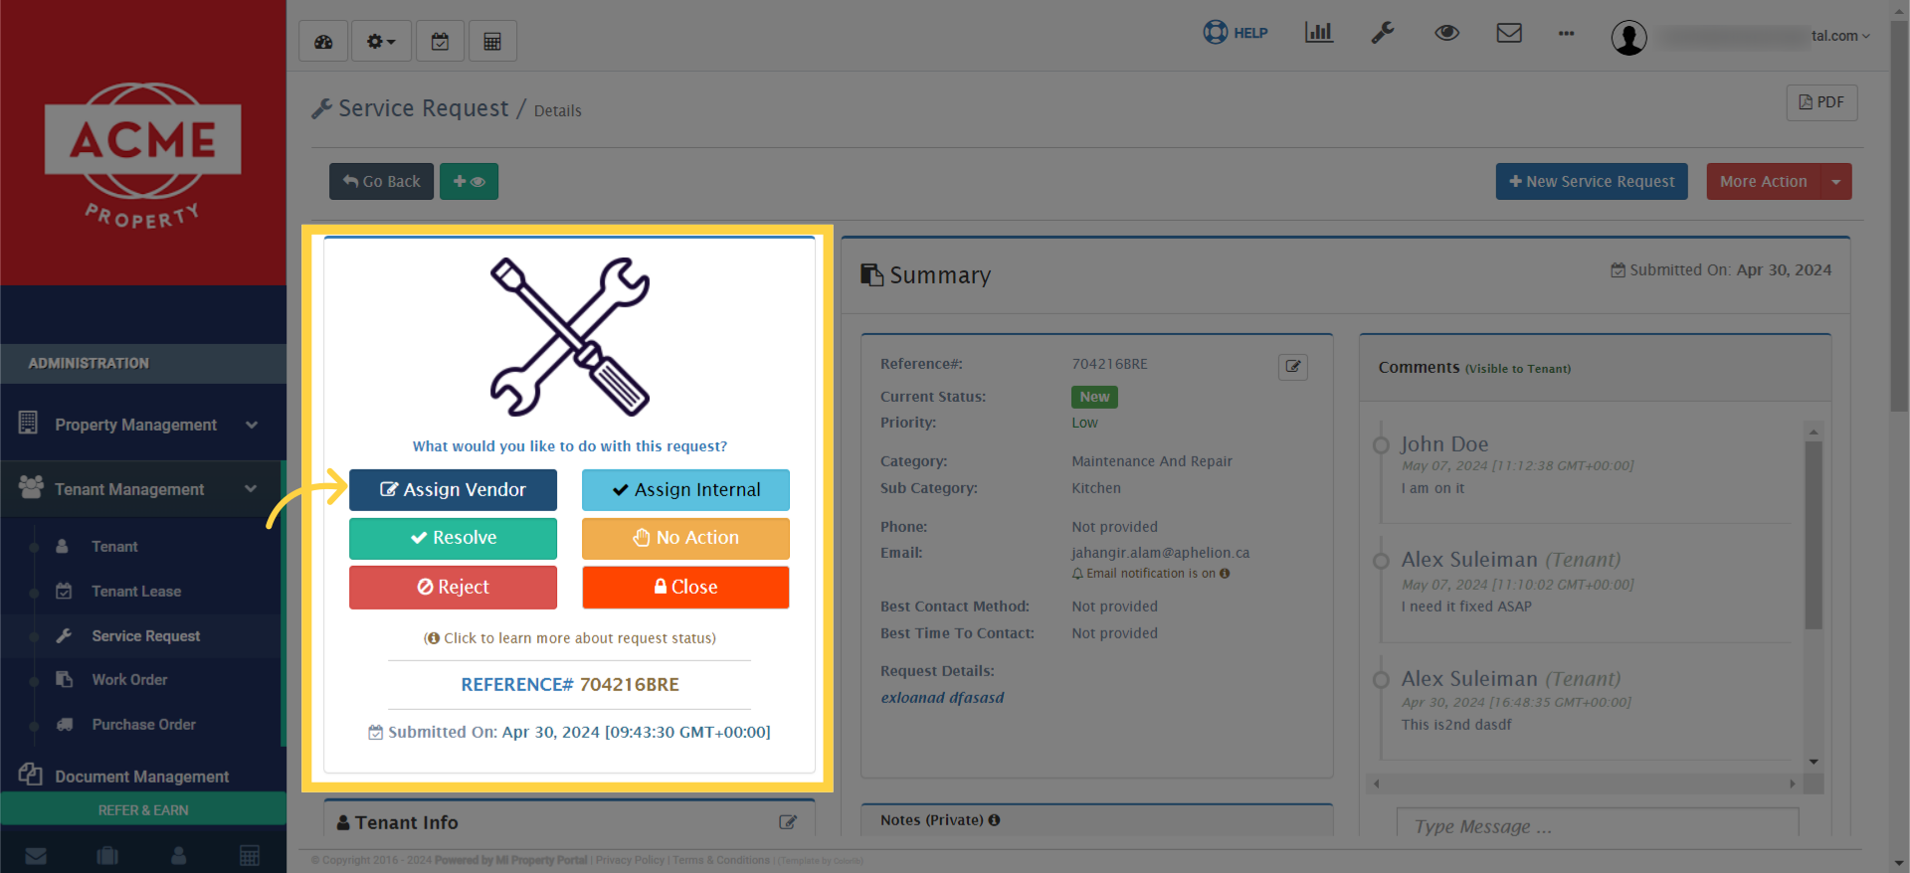Open the dashboard gauge icon
Image resolution: width=1910 pixels, height=873 pixels.
click(x=323, y=42)
